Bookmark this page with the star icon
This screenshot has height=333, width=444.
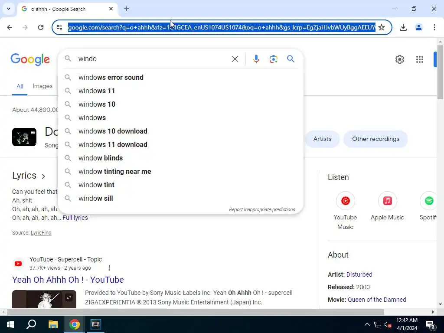click(382, 27)
